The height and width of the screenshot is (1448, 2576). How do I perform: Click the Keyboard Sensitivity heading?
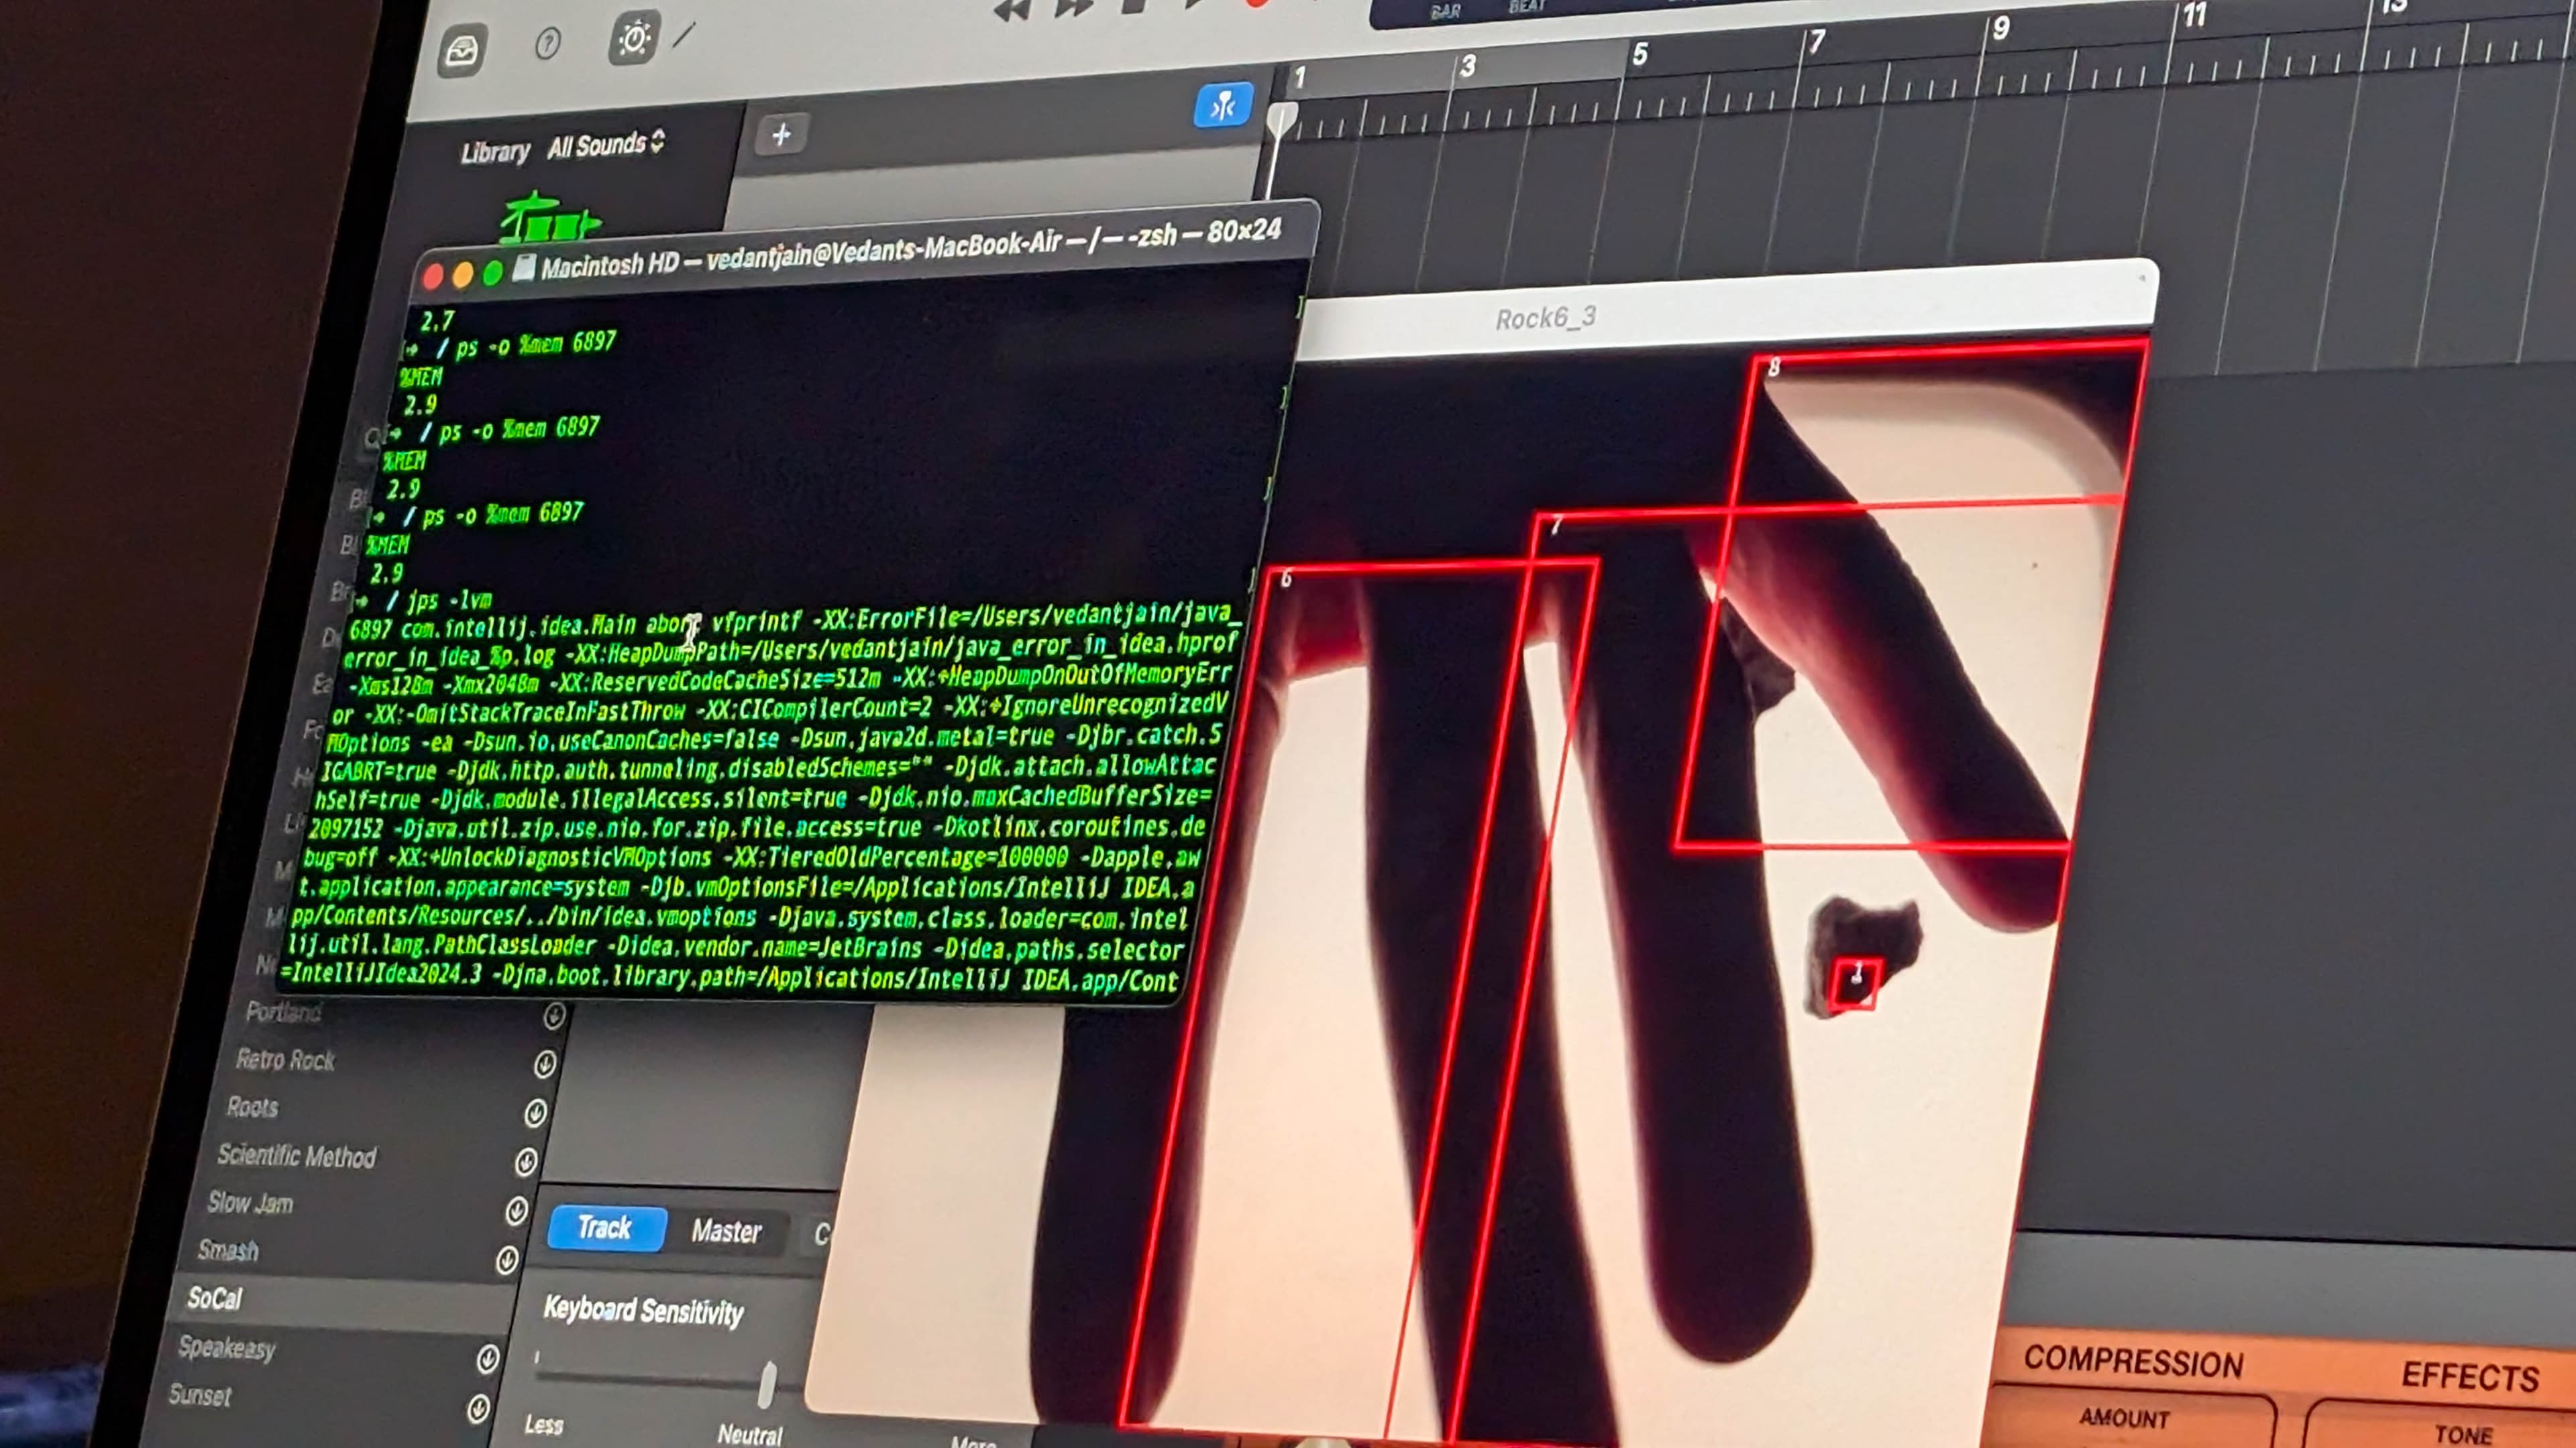[643, 1311]
